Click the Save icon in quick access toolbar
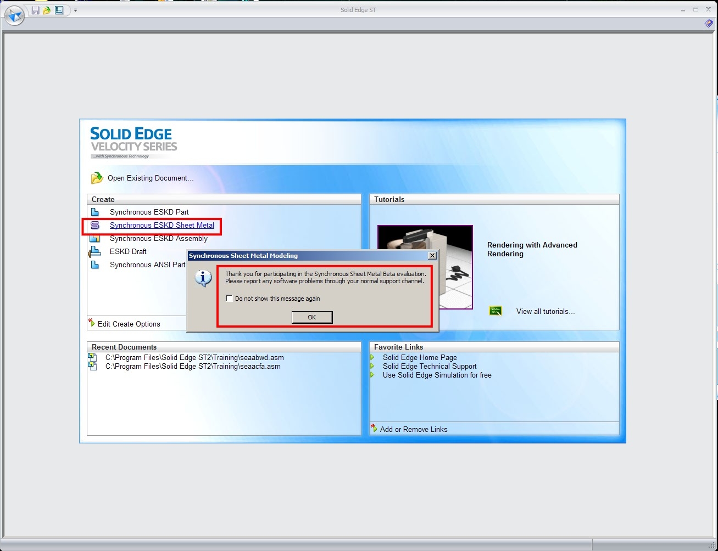Screen dimensions: 718x551 point(35,10)
